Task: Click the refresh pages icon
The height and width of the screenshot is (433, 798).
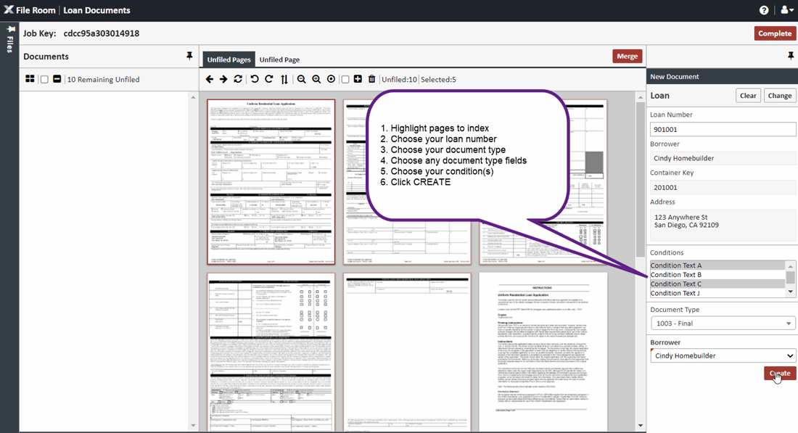Action: 238,79
